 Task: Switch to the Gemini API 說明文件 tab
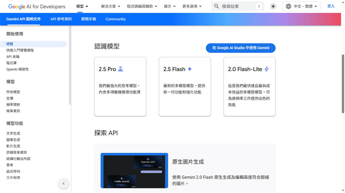click(x=24, y=19)
